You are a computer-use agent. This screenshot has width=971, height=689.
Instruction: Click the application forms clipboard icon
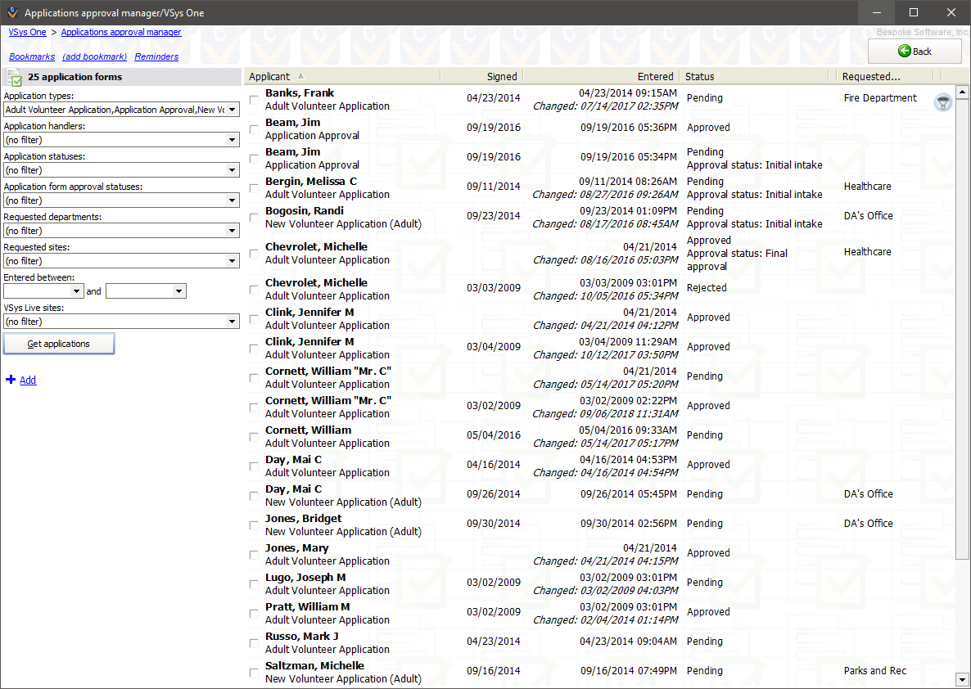(14, 77)
